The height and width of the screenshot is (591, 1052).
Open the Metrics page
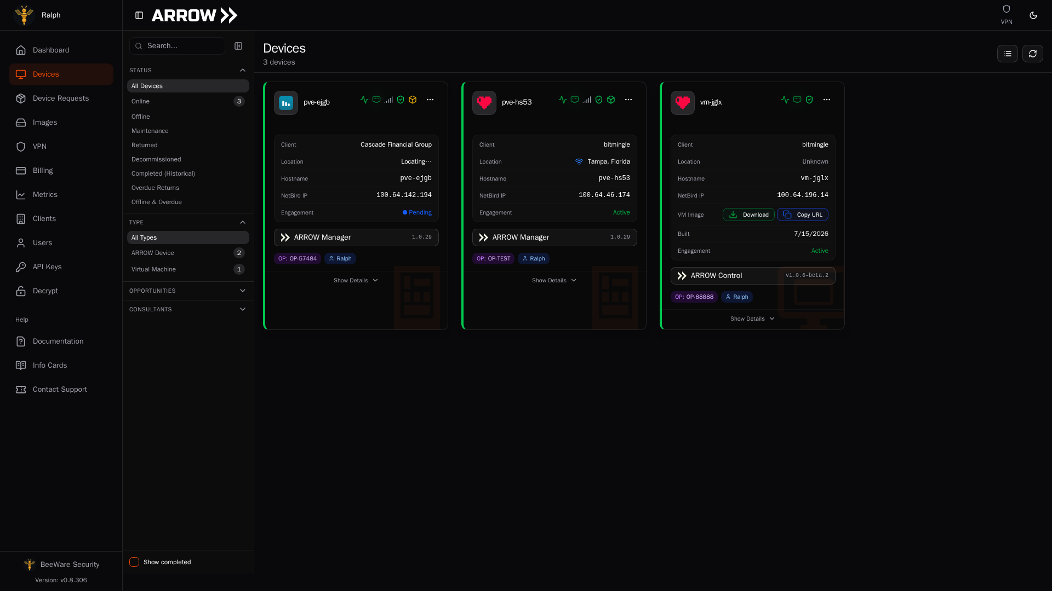61,195
